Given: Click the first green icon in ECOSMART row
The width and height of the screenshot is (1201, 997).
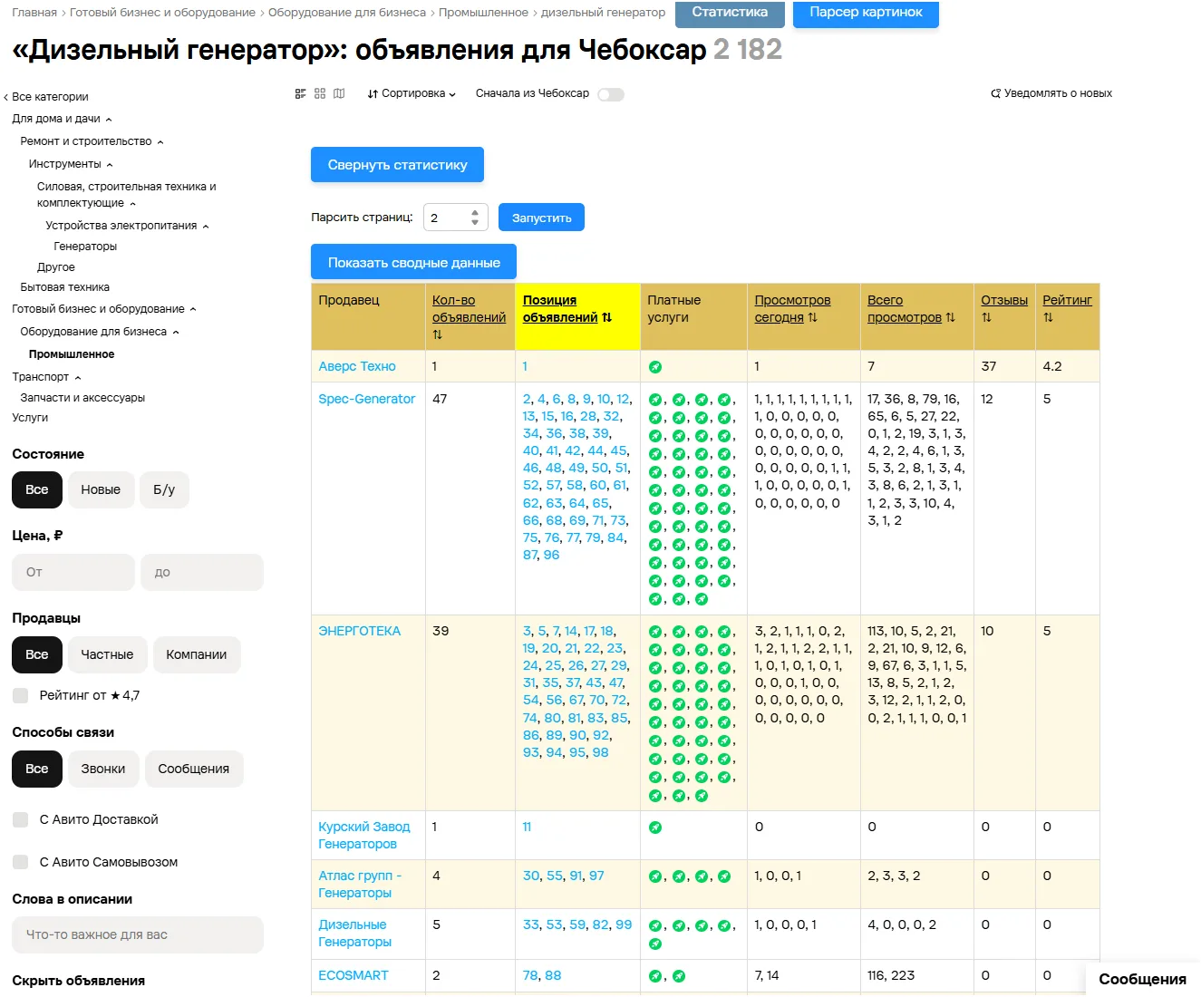Looking at the screenshot, I should 655,976.
